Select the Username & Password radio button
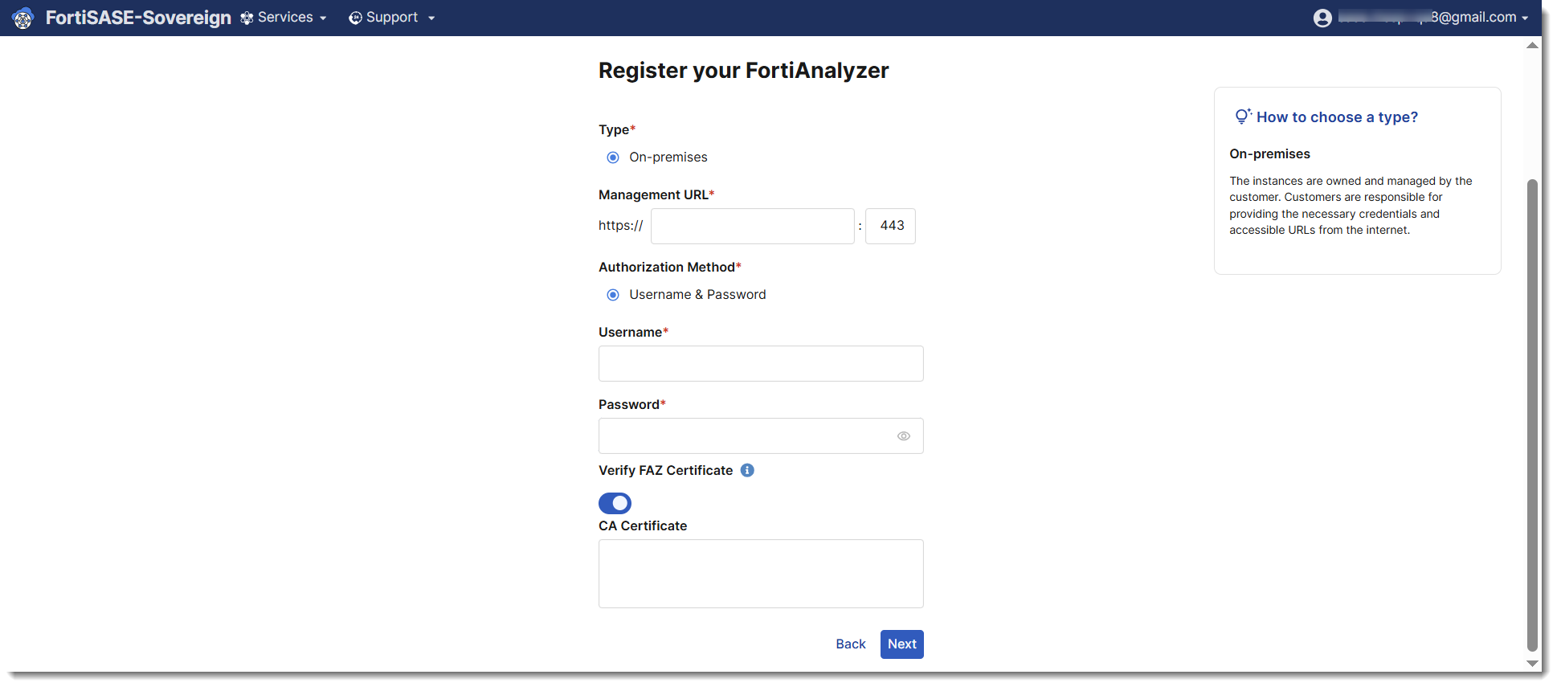 point(613,294)
